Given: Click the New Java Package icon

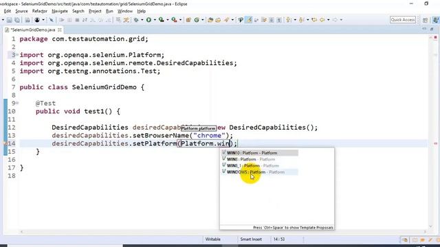Looking at the screenshot, I should tap(188, 20).
